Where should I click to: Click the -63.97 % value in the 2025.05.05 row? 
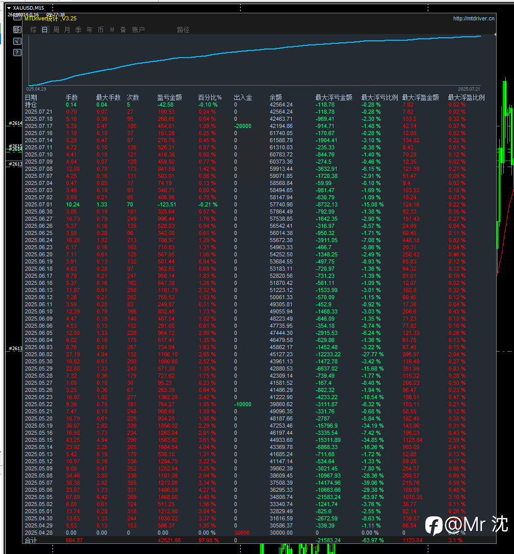tap(372, 497)
